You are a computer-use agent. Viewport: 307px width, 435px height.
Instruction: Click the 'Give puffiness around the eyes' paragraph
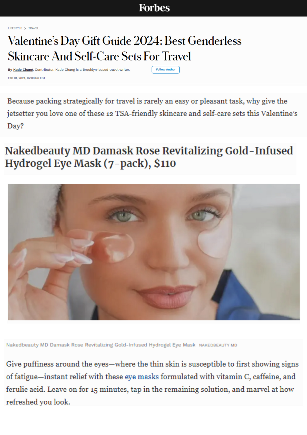click(152, 383)
